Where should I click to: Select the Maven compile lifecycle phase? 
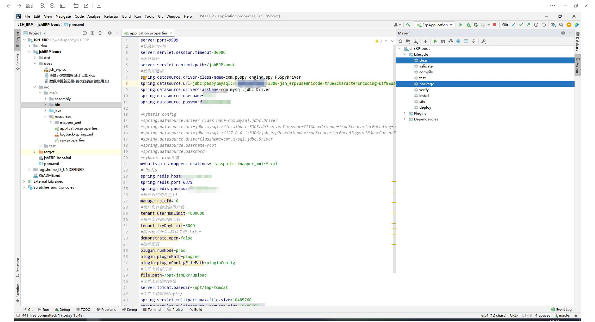(426, 72)
